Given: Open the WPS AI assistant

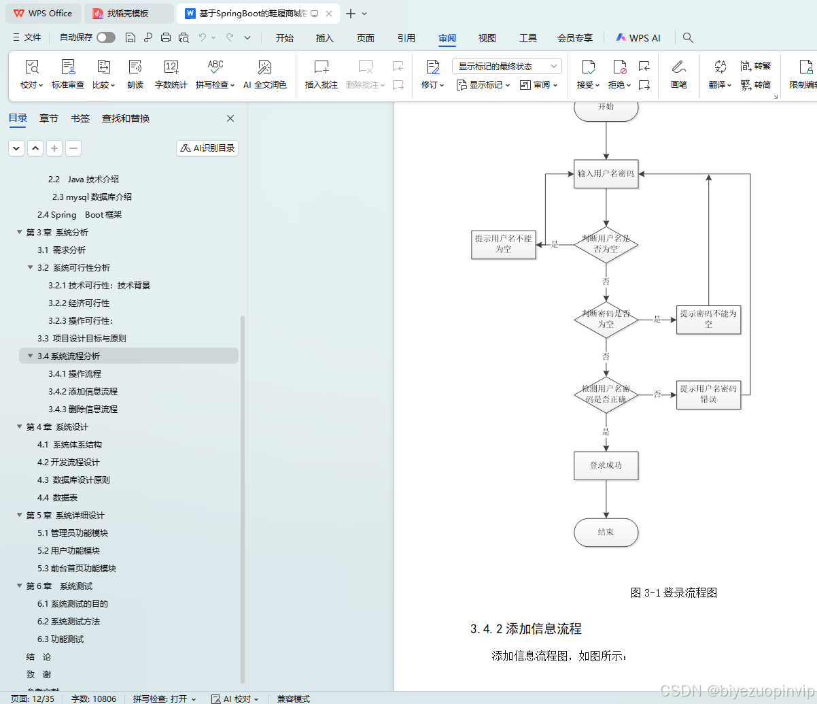Looking at the screenshot, I should 638,37.
